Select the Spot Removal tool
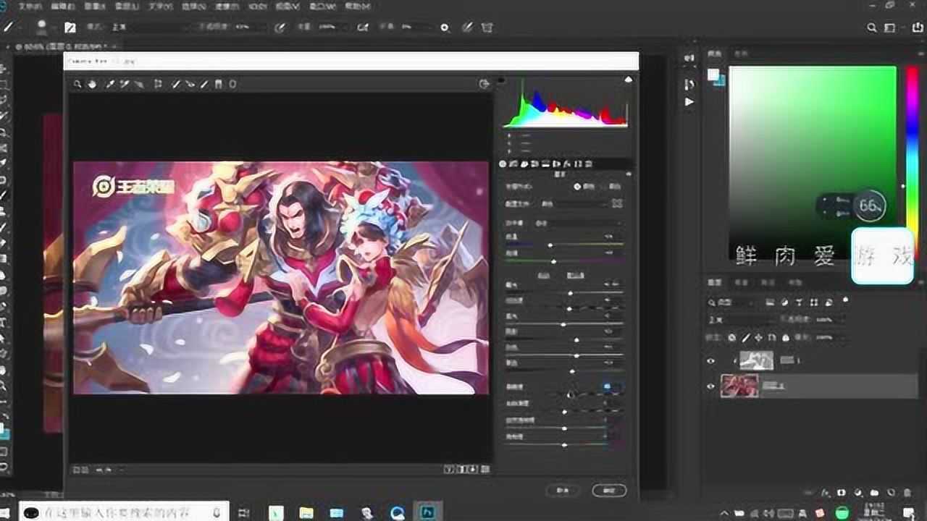The height and width of the screenshot is (521, 927). [x=176, y=84]
